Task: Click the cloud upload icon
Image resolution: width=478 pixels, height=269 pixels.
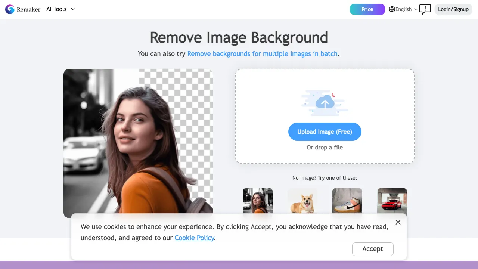Action: [x=325, y=103]
